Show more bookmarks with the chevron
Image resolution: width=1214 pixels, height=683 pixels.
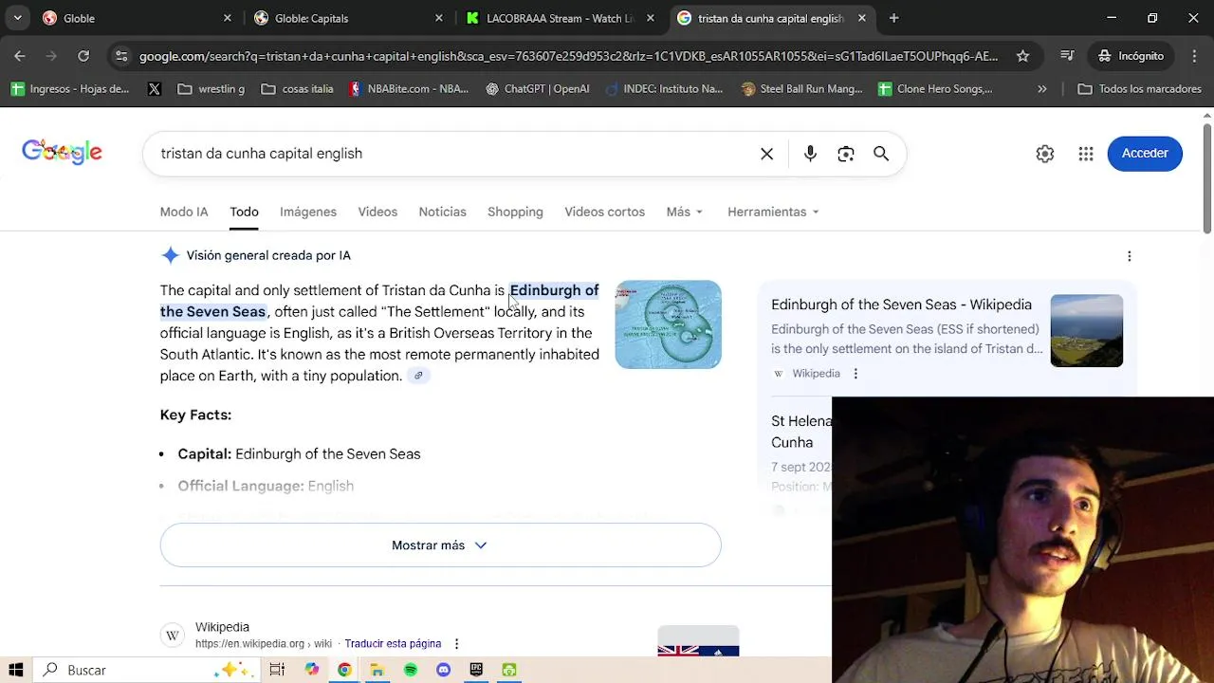click(x=1042, y=89)
